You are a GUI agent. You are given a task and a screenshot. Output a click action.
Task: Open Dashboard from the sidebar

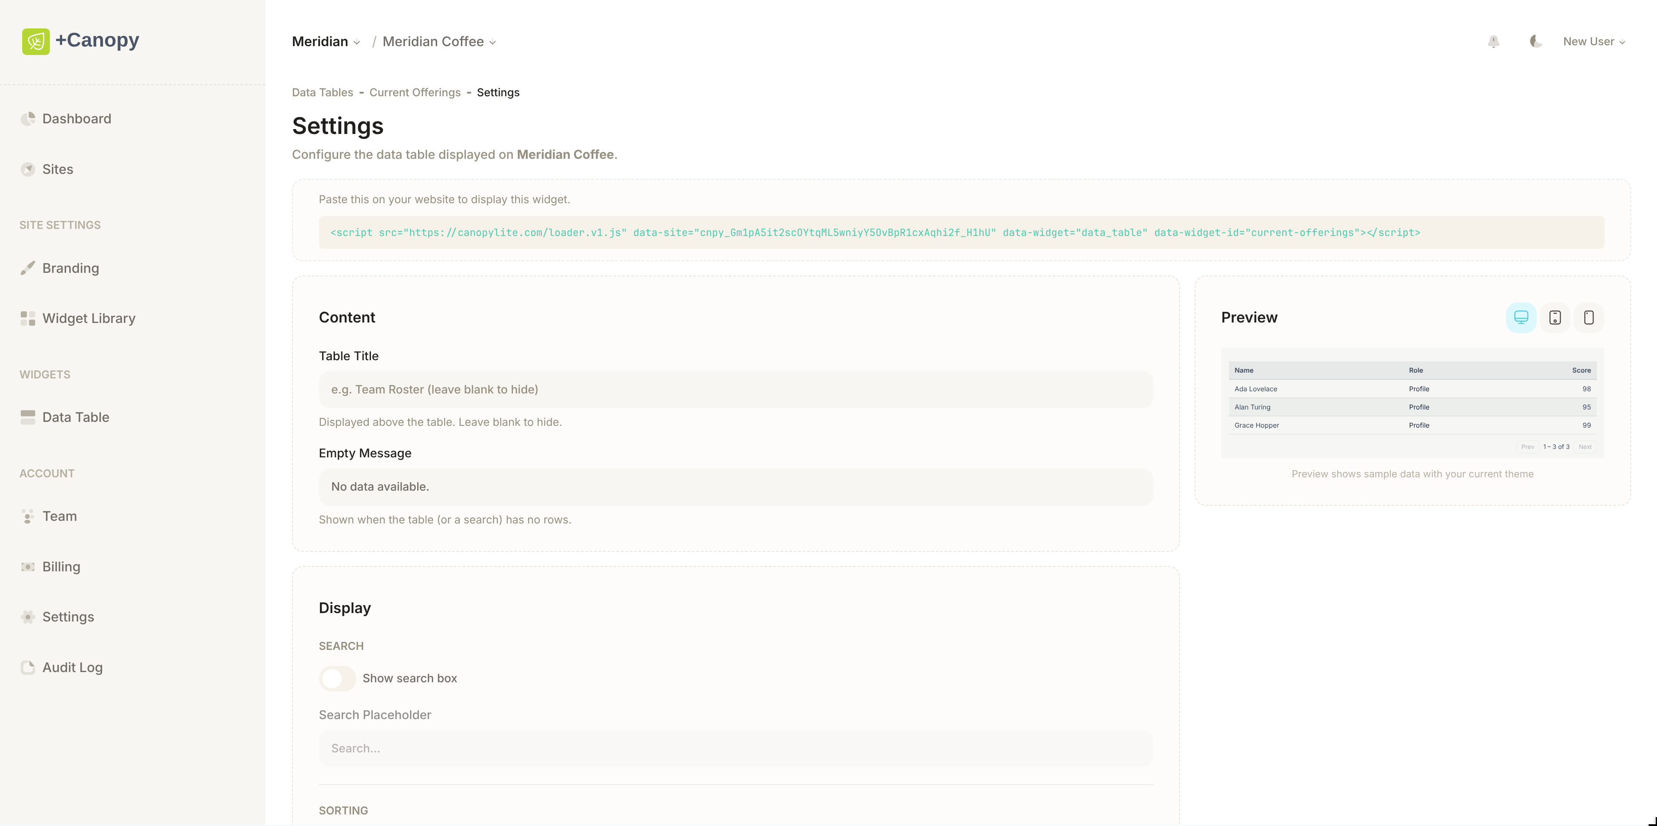(76, 119)
